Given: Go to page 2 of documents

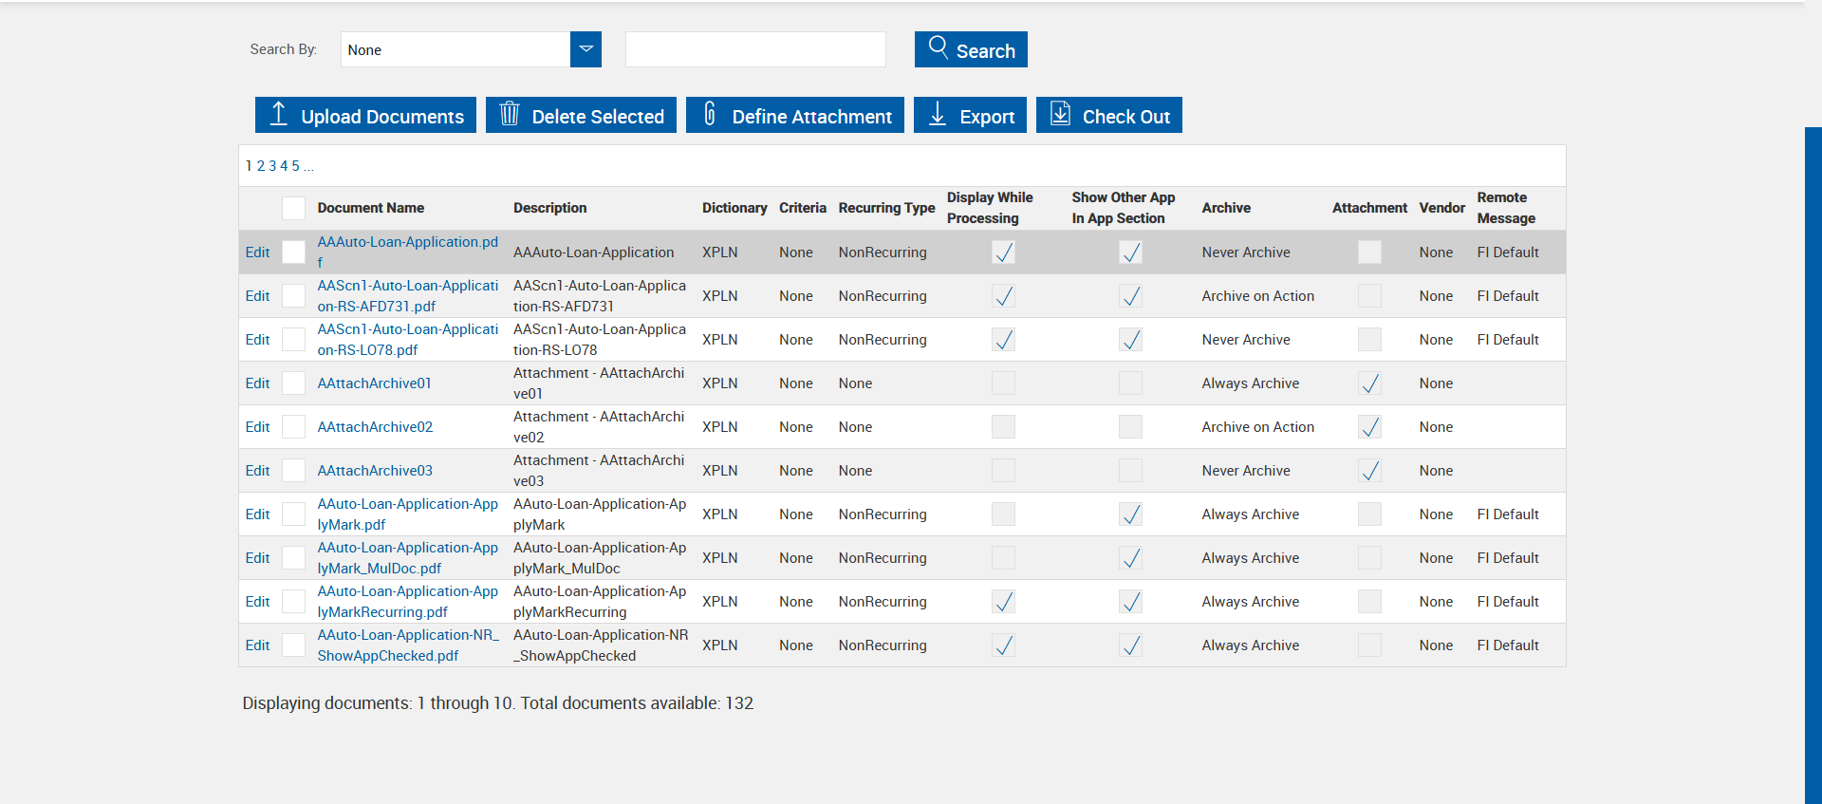Looking at the screenshot, I should pos(261,166).
